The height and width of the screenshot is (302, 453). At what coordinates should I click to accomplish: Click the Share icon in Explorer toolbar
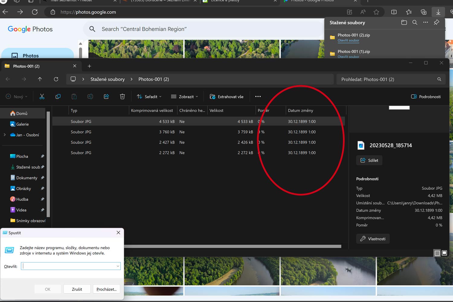pyautogui.click(x=106, y=97)
